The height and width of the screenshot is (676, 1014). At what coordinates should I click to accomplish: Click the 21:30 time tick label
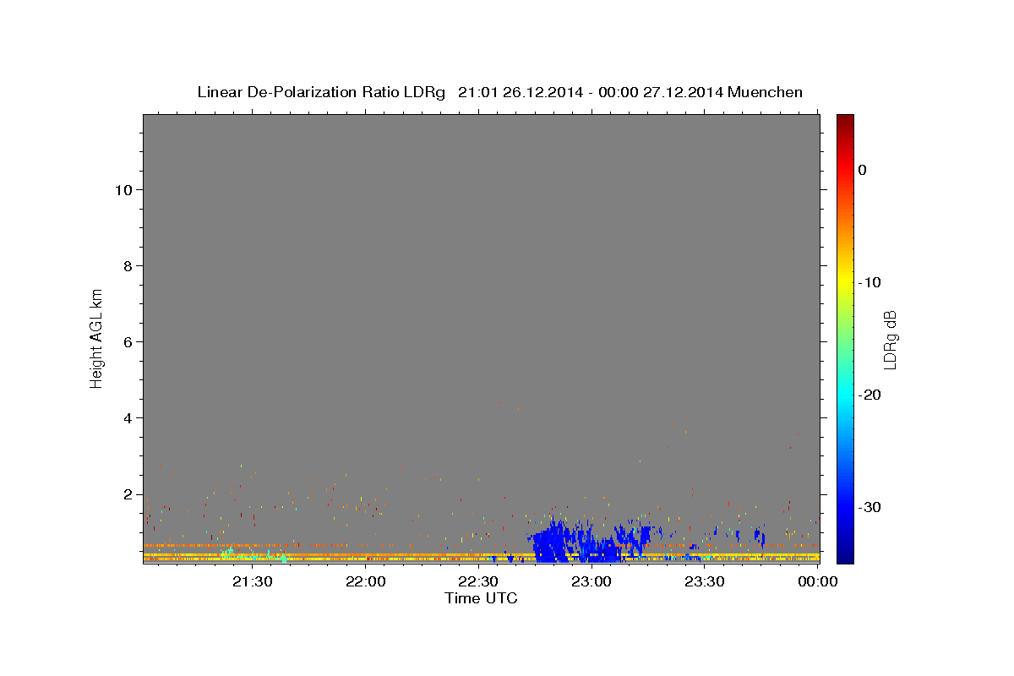point(252,582)
